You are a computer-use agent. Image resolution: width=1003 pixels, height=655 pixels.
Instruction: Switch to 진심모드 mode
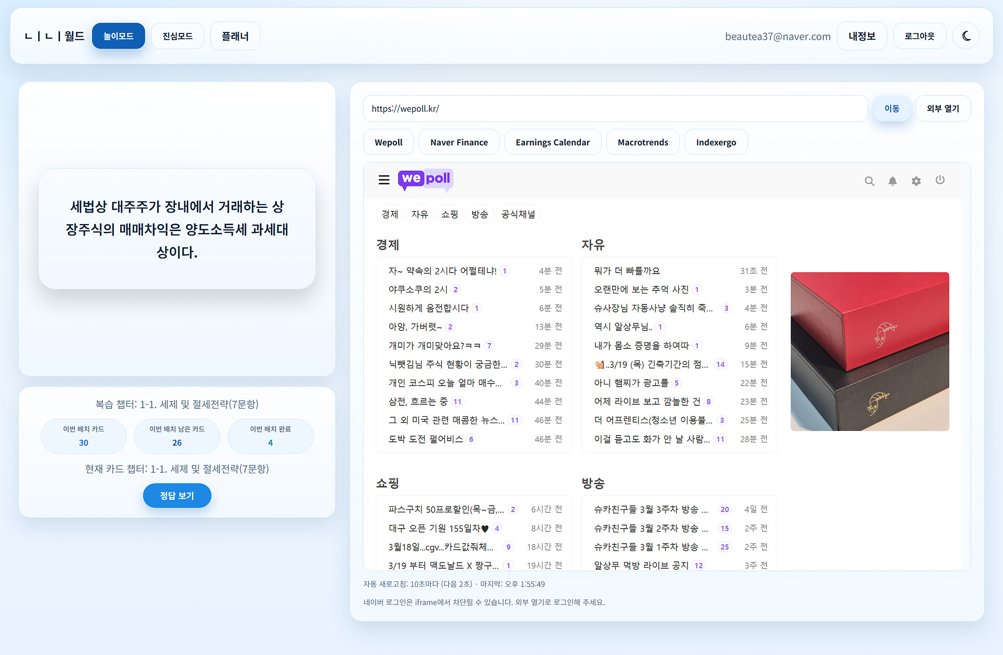[178, 36]
